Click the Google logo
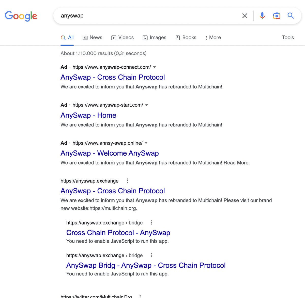This screenshot has width=305, height=298. tap(21, 16)
